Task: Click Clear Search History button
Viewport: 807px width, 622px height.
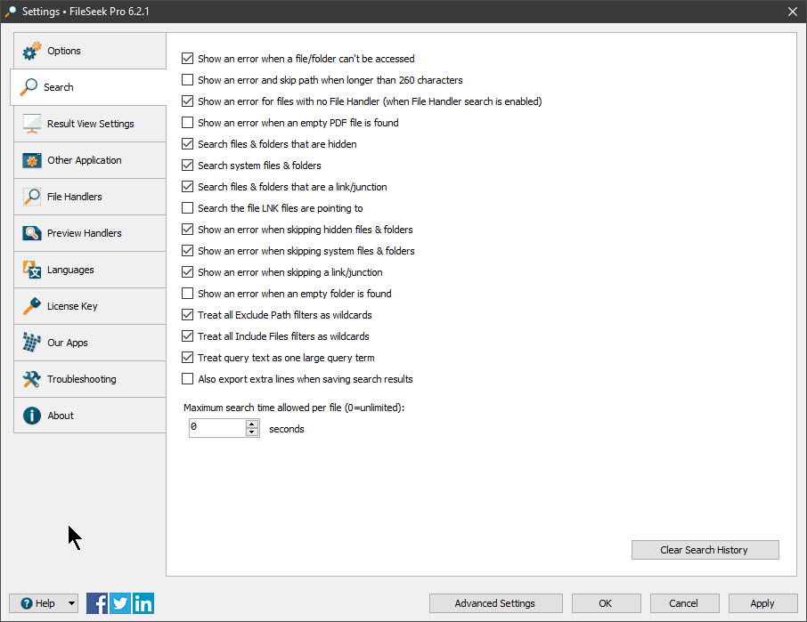Action: [x=705, y=550]
